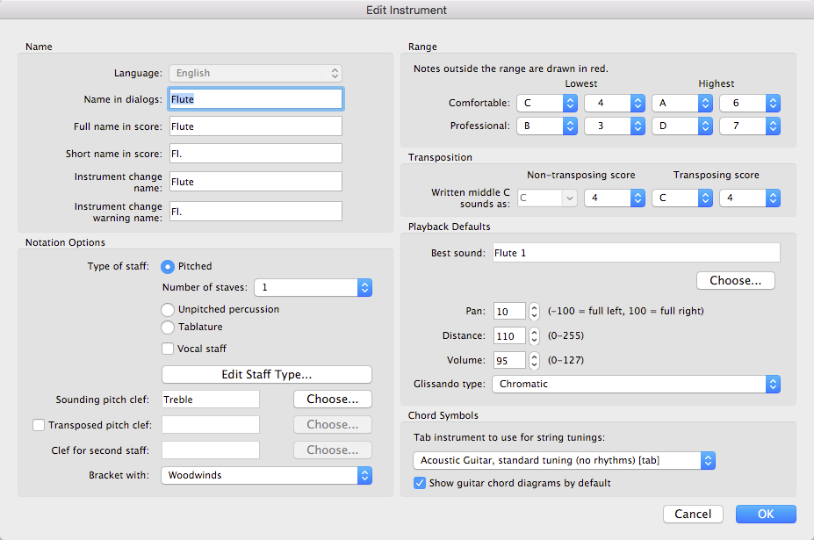The image size is (814, 540).
Task: Expand the Bracket with Woodwinds dropdown
Action: 267,475
